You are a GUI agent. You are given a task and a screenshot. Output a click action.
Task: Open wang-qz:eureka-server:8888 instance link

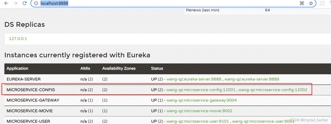click(x=194, y=79)
